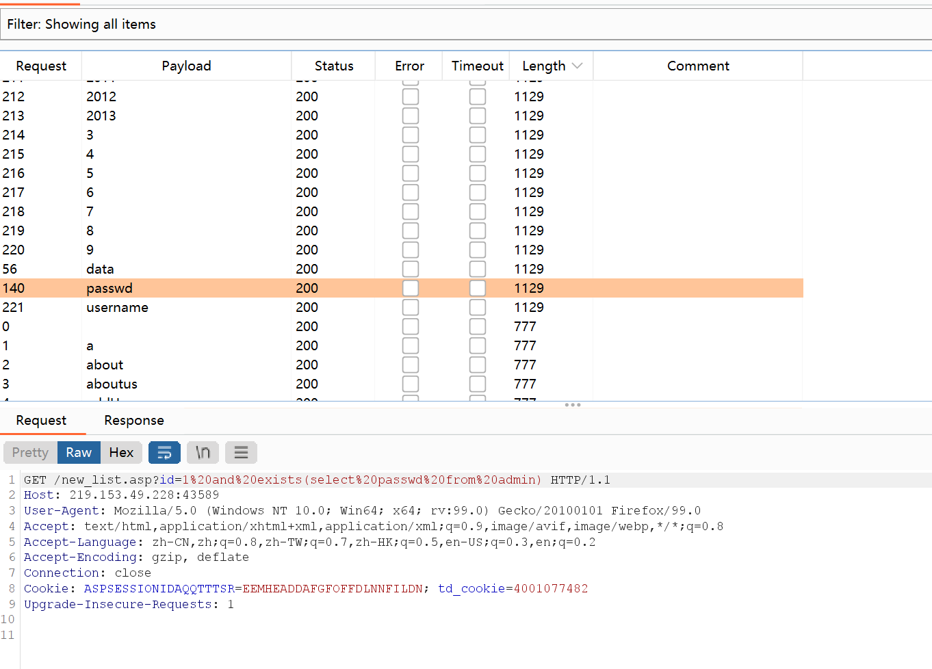Select the row with payload username
The image size is (932, 669).
click(401, 307)
